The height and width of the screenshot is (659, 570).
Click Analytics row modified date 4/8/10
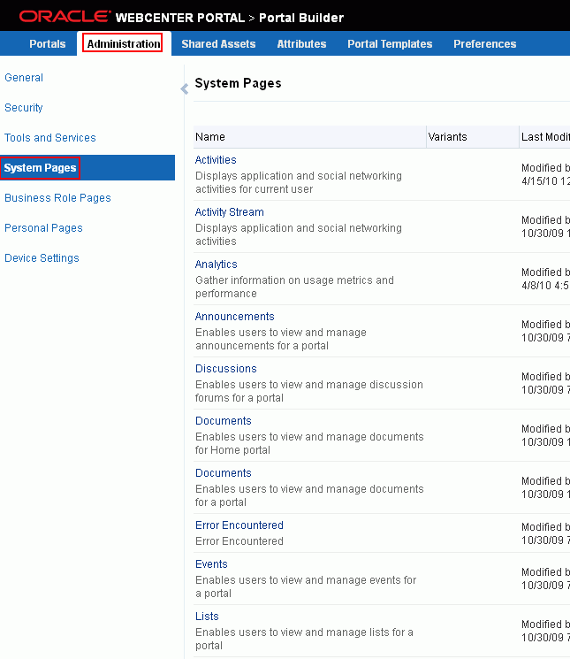coord(545,286)
